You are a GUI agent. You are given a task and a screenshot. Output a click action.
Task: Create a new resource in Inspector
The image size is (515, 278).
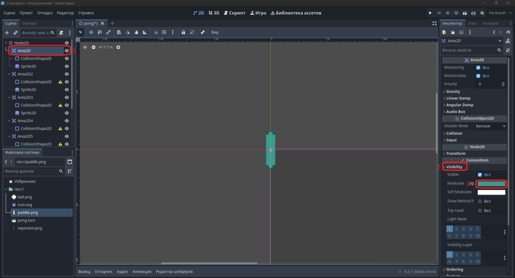444,32
